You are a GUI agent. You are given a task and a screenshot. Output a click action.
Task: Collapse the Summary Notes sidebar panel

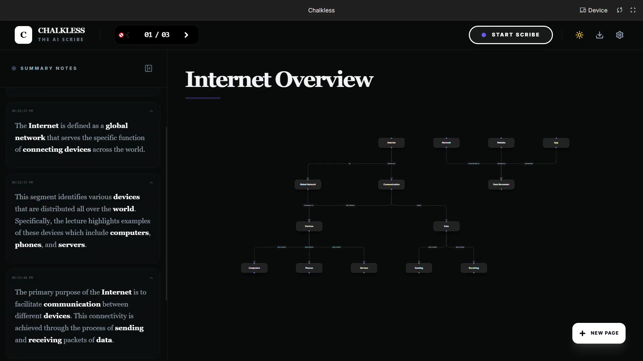click(148, 69)
